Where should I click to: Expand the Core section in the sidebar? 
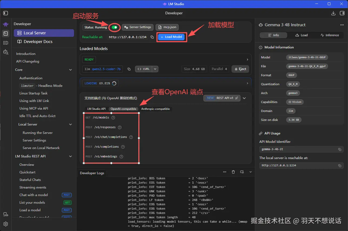[70, 70]
